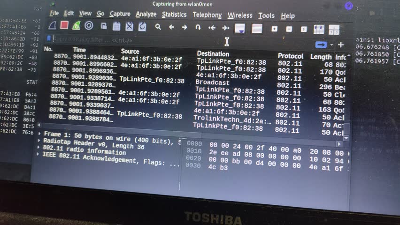Screen dimensions: 400x225
Task: Zoom in on packet list text
Action: pos(274,29)
